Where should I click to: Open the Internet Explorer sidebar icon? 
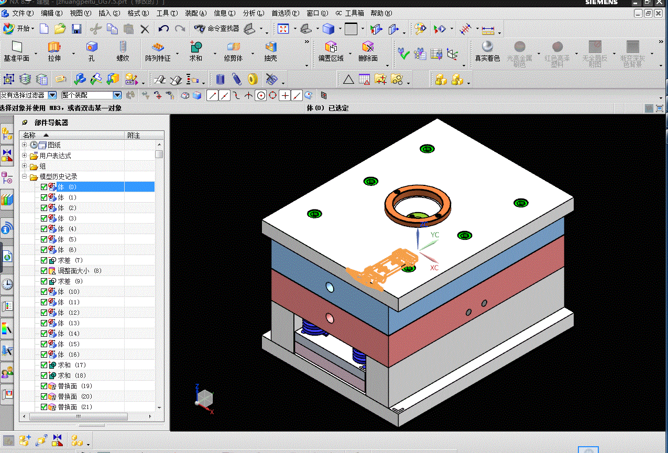pyautogui.click(x=7, y=257)
